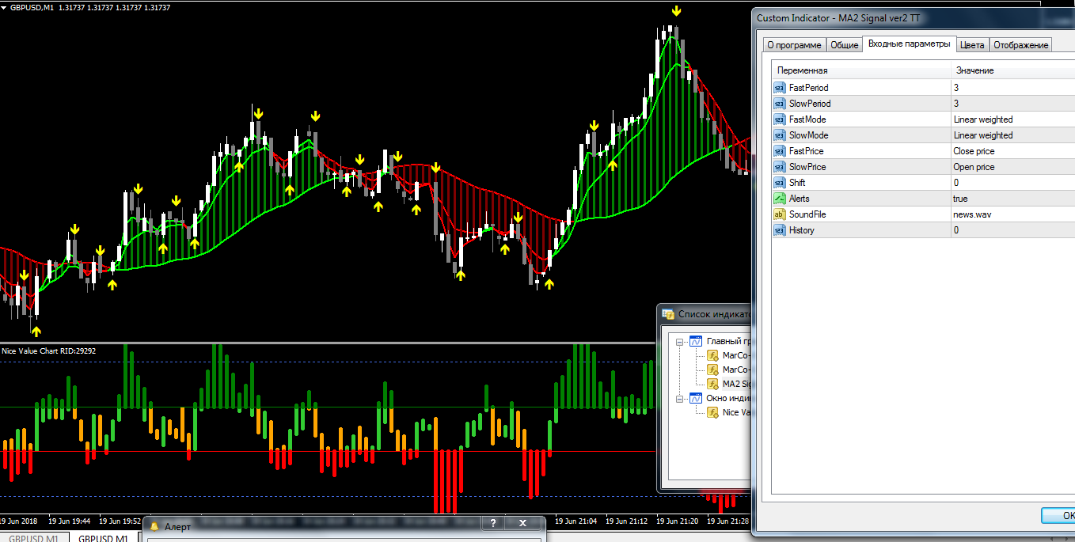
Task: Select SlowPrice value Open price
Action: [x=974, y=167]
